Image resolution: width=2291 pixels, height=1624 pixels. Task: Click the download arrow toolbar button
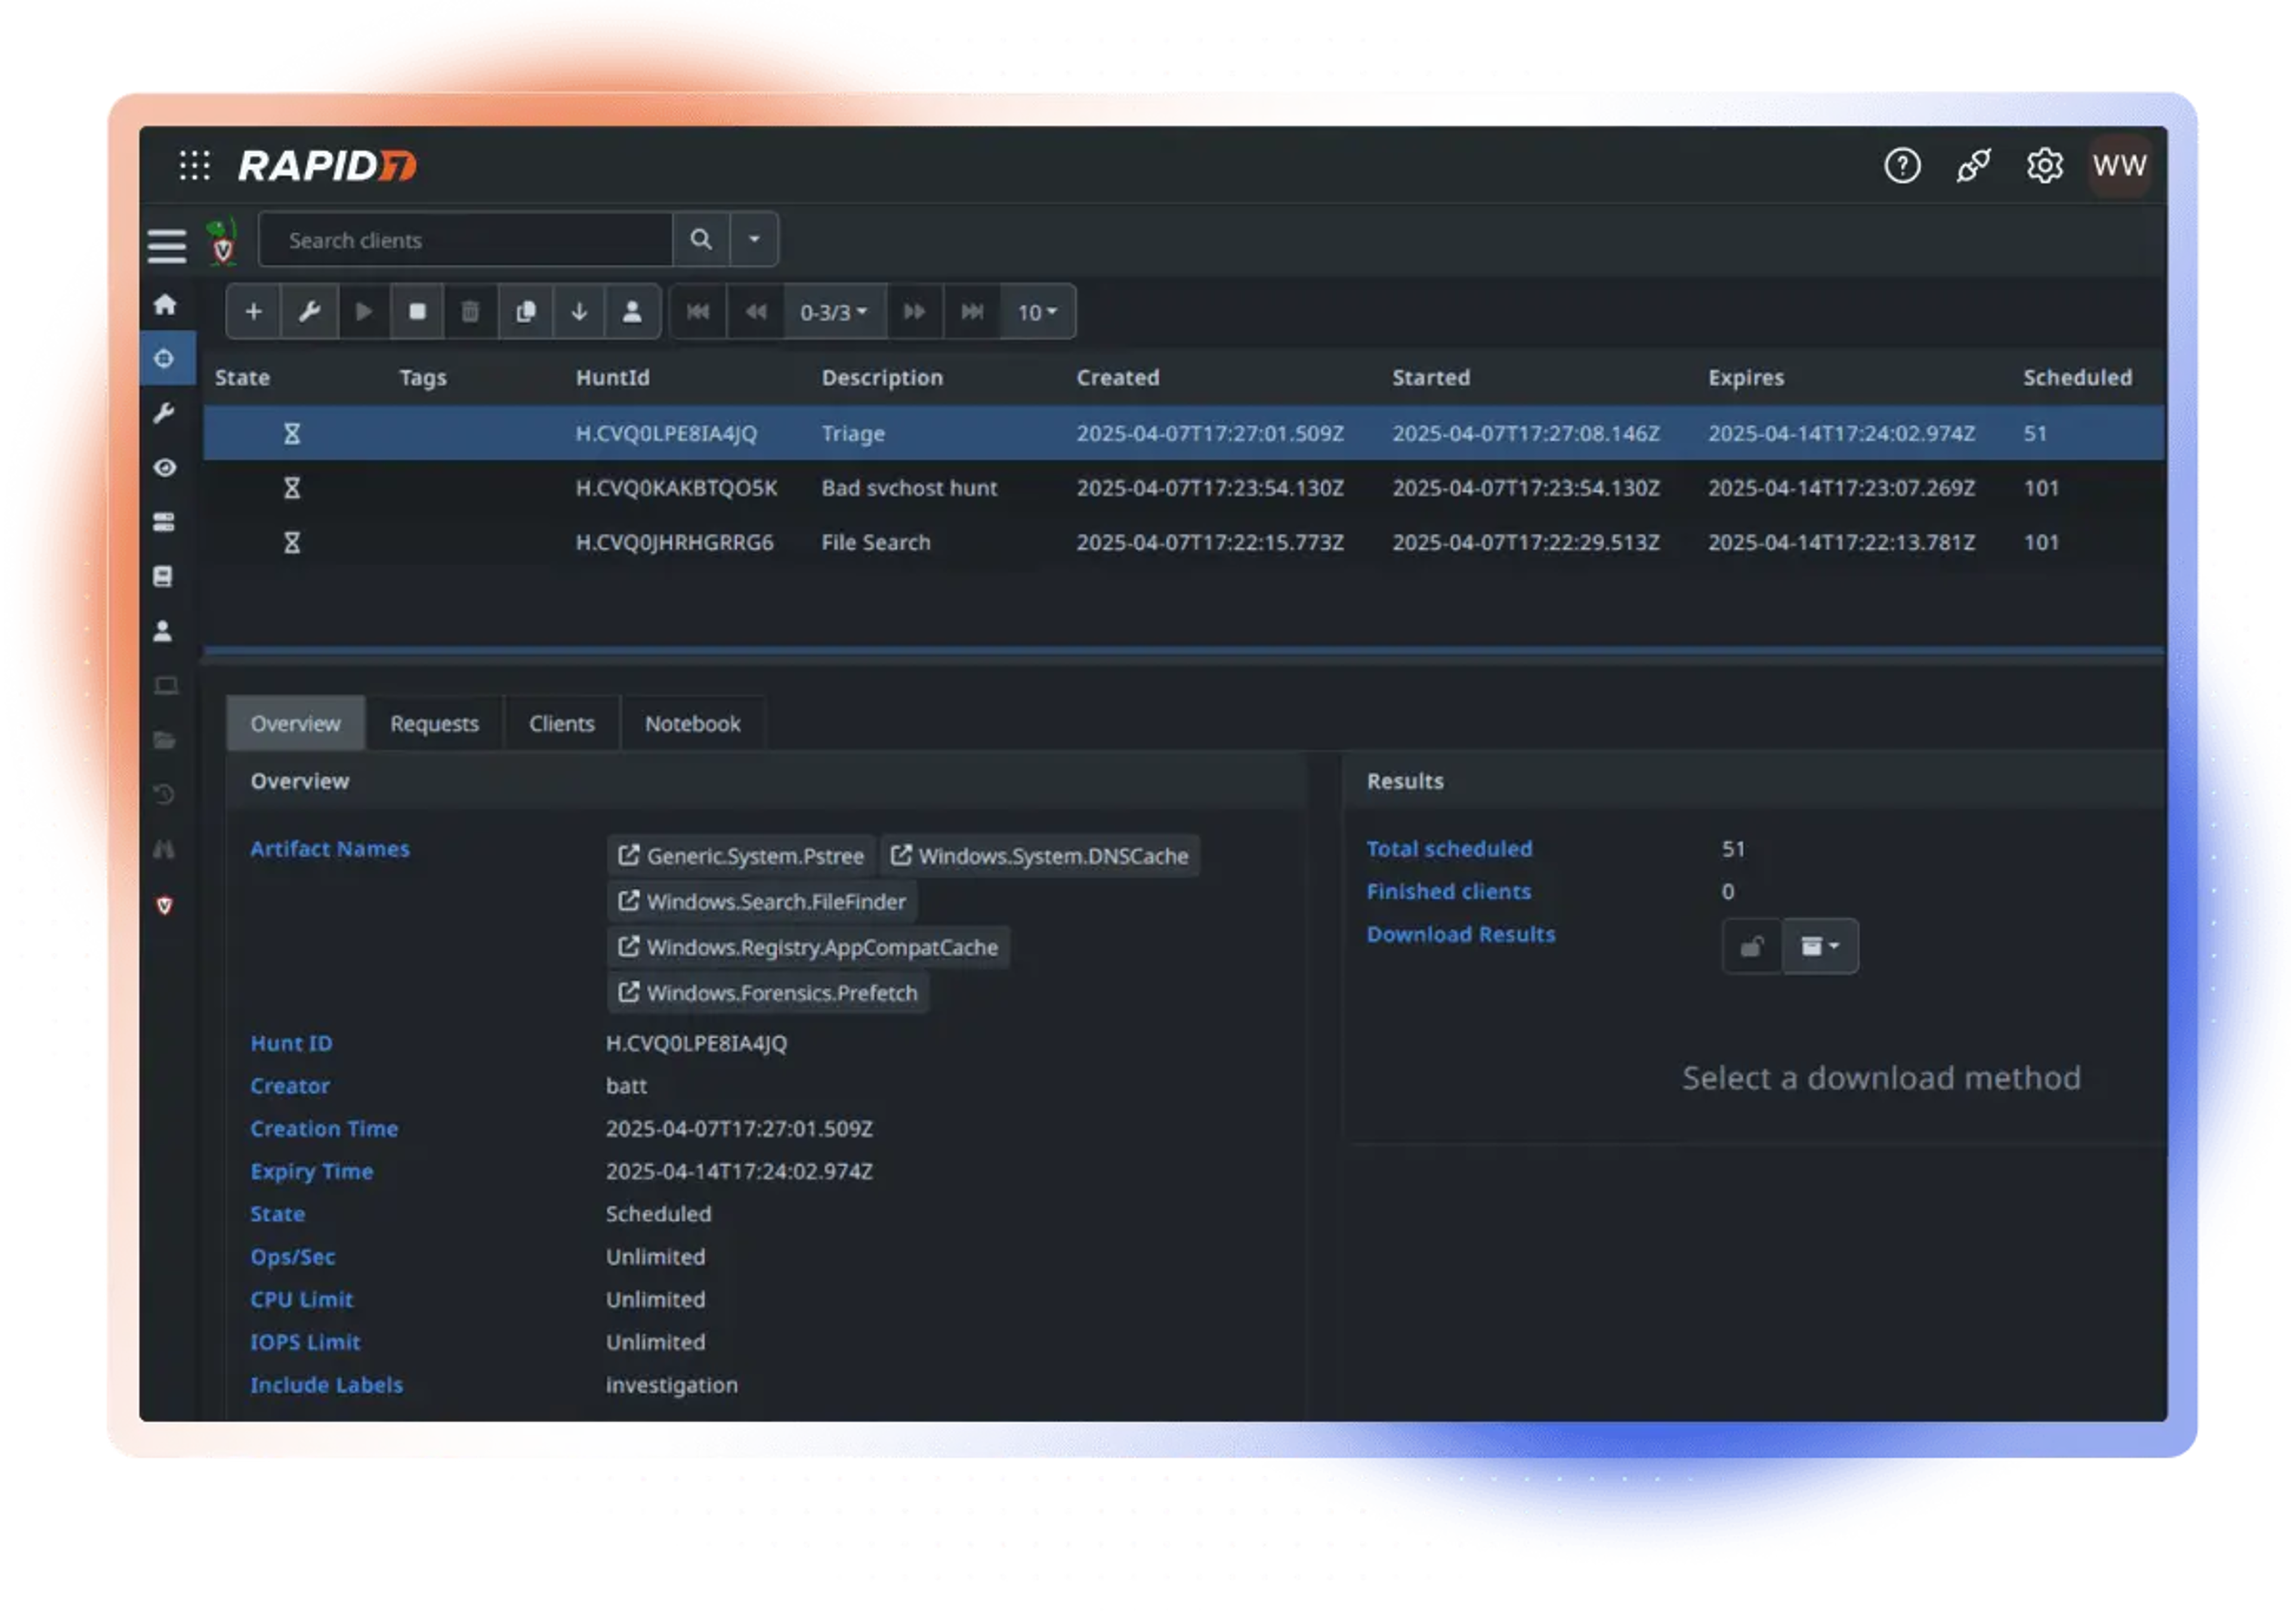[578, 312]
